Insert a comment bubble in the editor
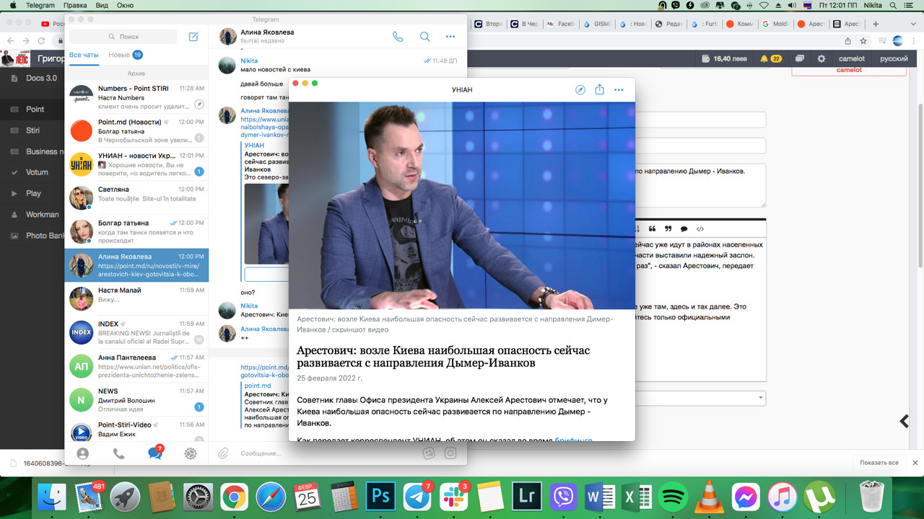This screenshot has height=519, width=924. 684,229
